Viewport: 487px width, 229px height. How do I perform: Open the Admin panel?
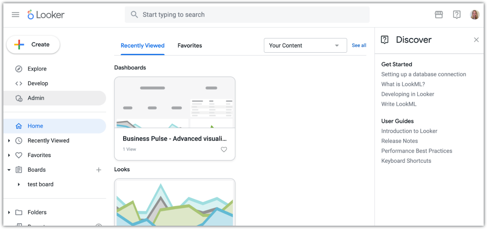[36, 98]
